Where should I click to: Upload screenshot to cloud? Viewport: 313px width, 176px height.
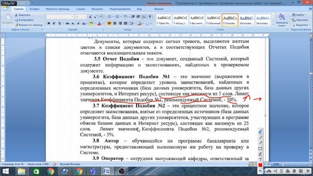tap(269, 171)
